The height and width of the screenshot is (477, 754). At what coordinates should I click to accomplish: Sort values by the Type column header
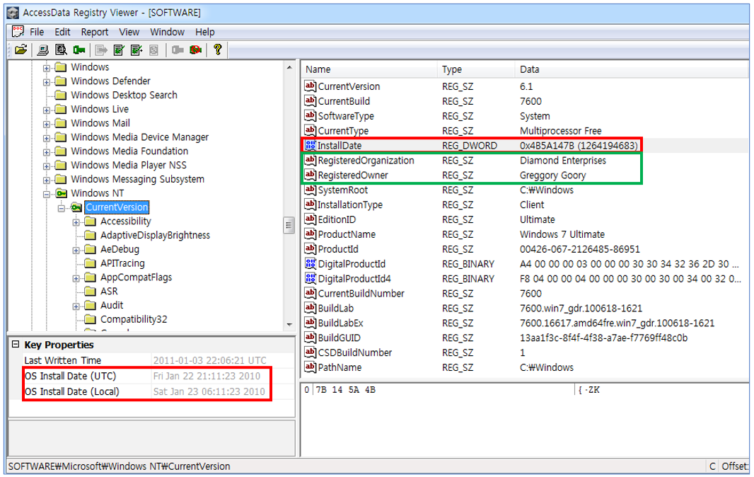(476, 69)
